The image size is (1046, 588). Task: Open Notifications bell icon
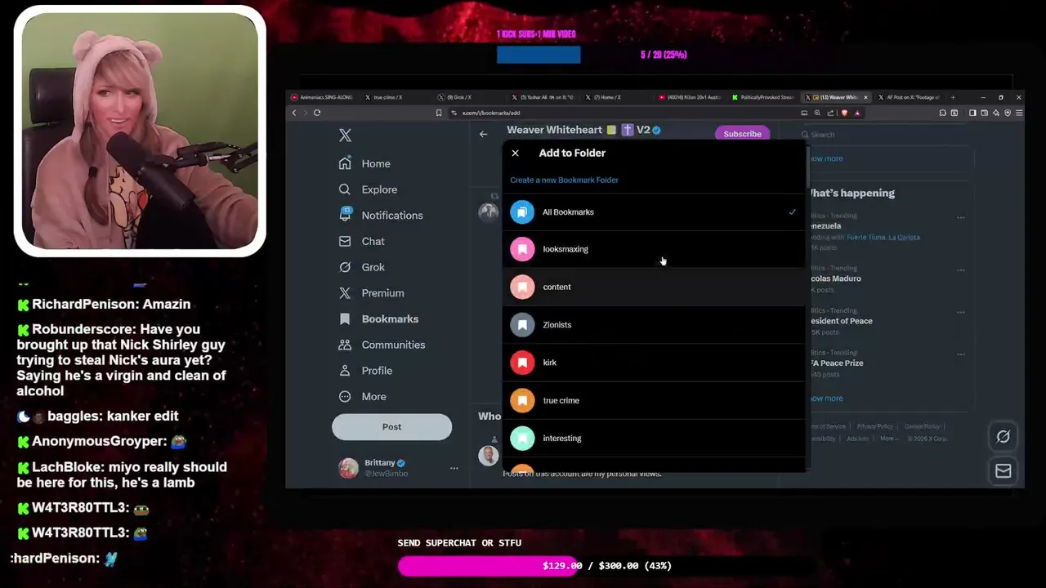[x=345, y=215]
